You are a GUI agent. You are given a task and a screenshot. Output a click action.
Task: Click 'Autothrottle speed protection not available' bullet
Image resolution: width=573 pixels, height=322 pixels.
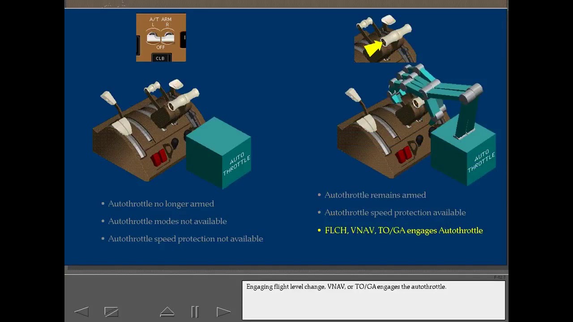coord(185,239)
